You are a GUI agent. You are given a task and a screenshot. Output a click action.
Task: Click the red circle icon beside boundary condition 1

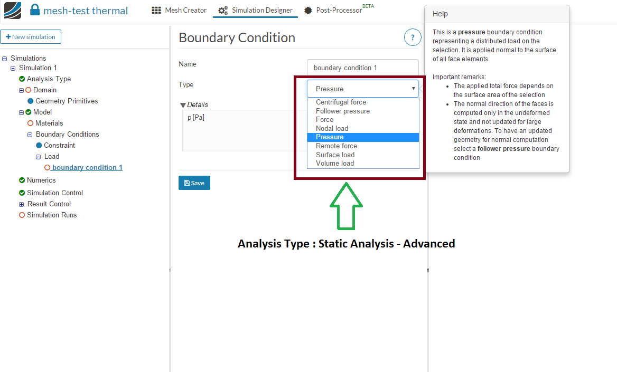(47, 167)
